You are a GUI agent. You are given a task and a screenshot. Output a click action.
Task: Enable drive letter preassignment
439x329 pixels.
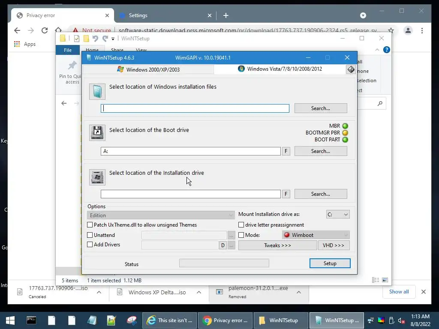coord(241,224)
